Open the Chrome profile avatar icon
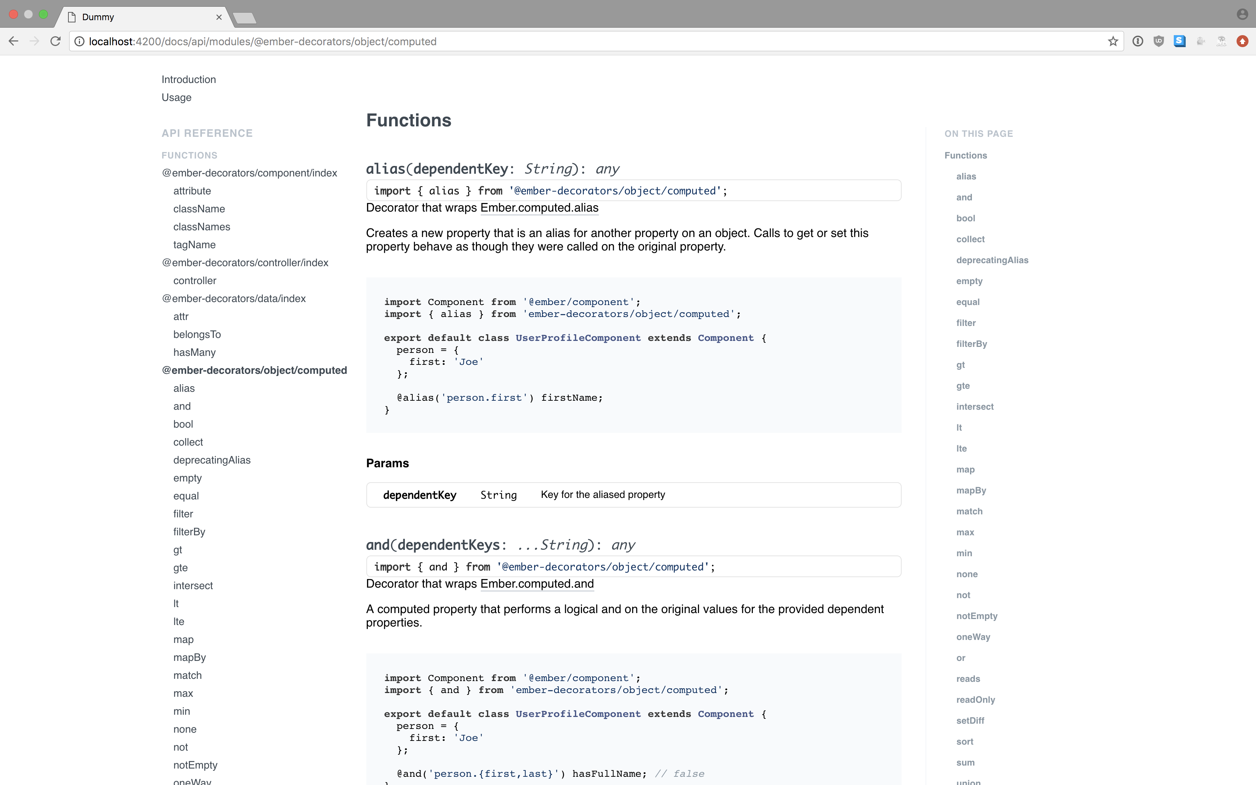 point(1242,15)
